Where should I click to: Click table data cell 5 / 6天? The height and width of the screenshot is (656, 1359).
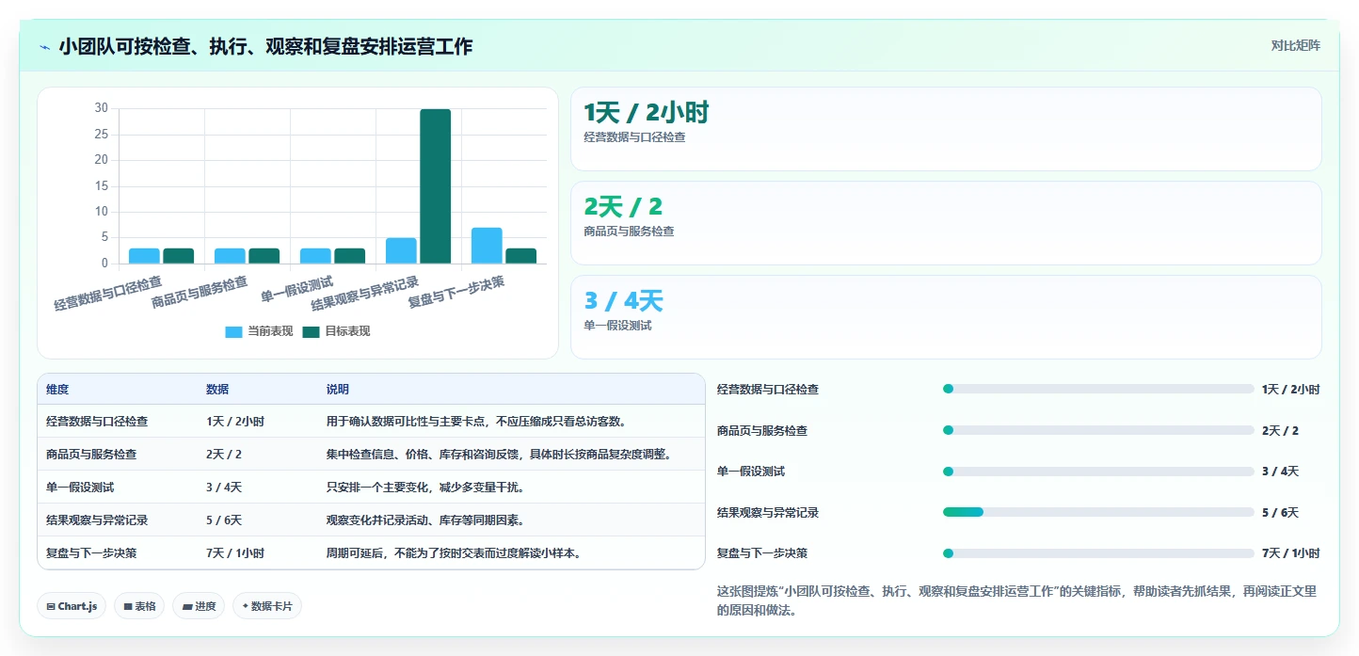pyautogui.click(x=224, y=520)
